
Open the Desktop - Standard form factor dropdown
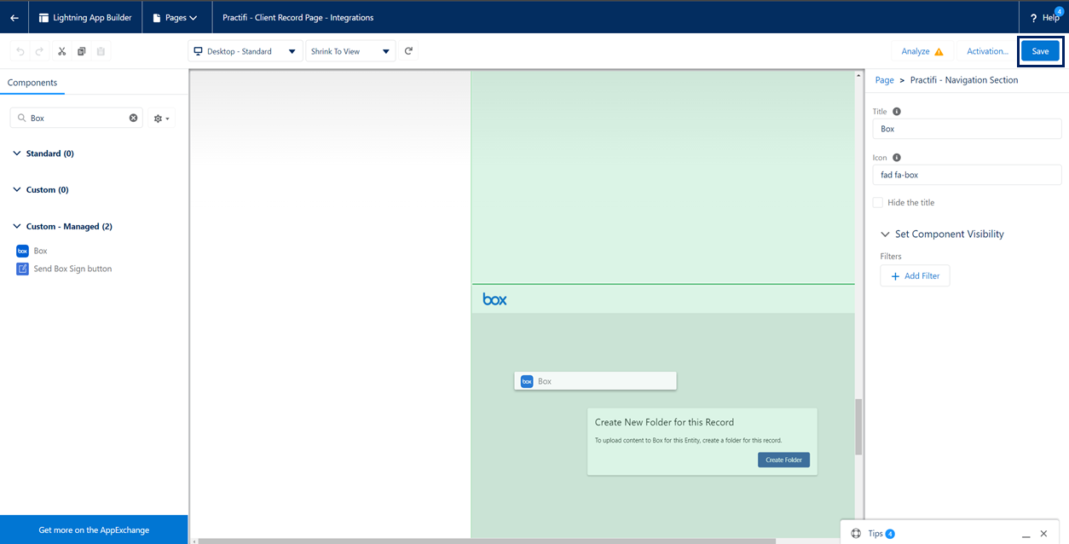coord(246,51)
